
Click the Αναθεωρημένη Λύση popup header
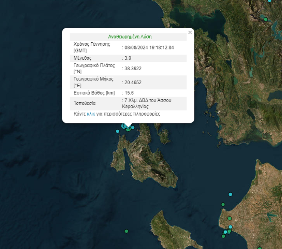pos(130,37)
